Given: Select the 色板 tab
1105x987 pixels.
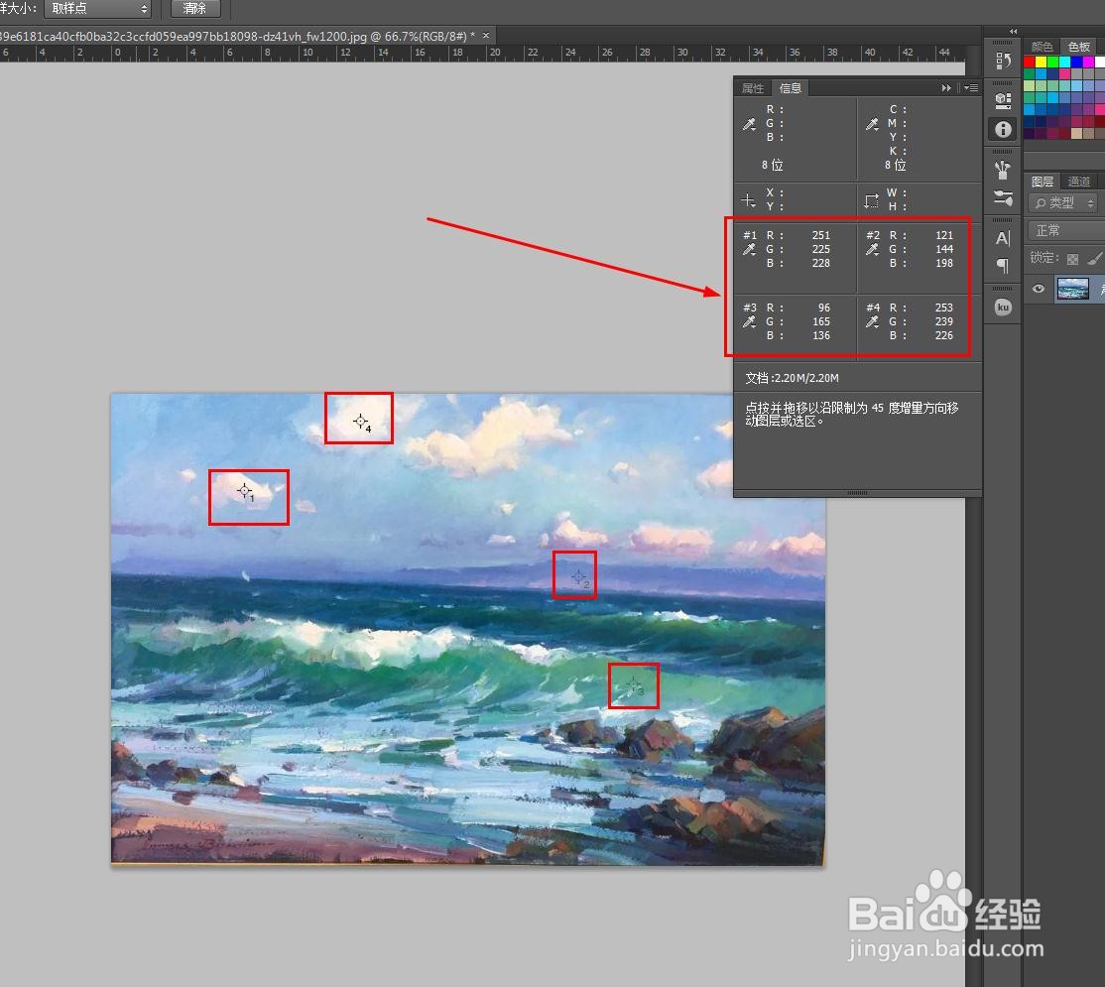Looking at the screenshot, I should coord(1079,47).
